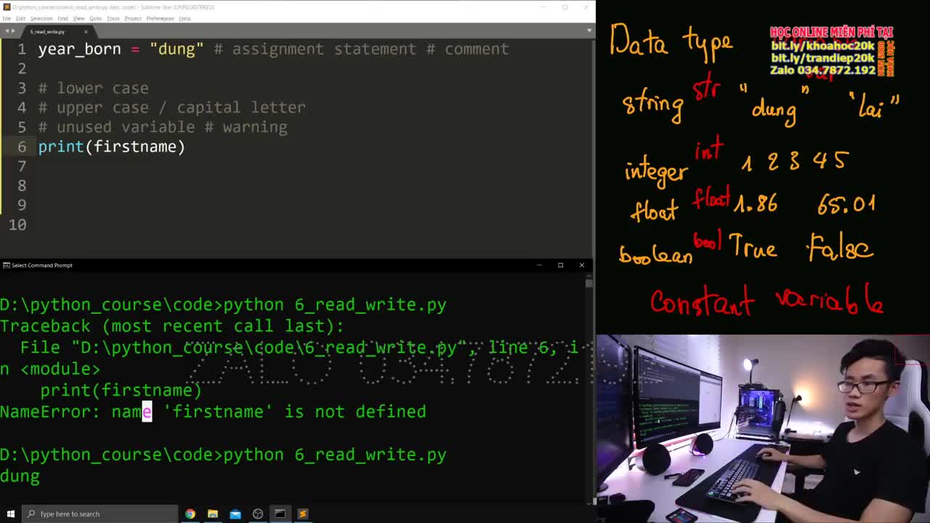The height and width of the screenshot is (523, 930).
Task: Open the Edit menu in Sublime Text
Action: (20, 18)
